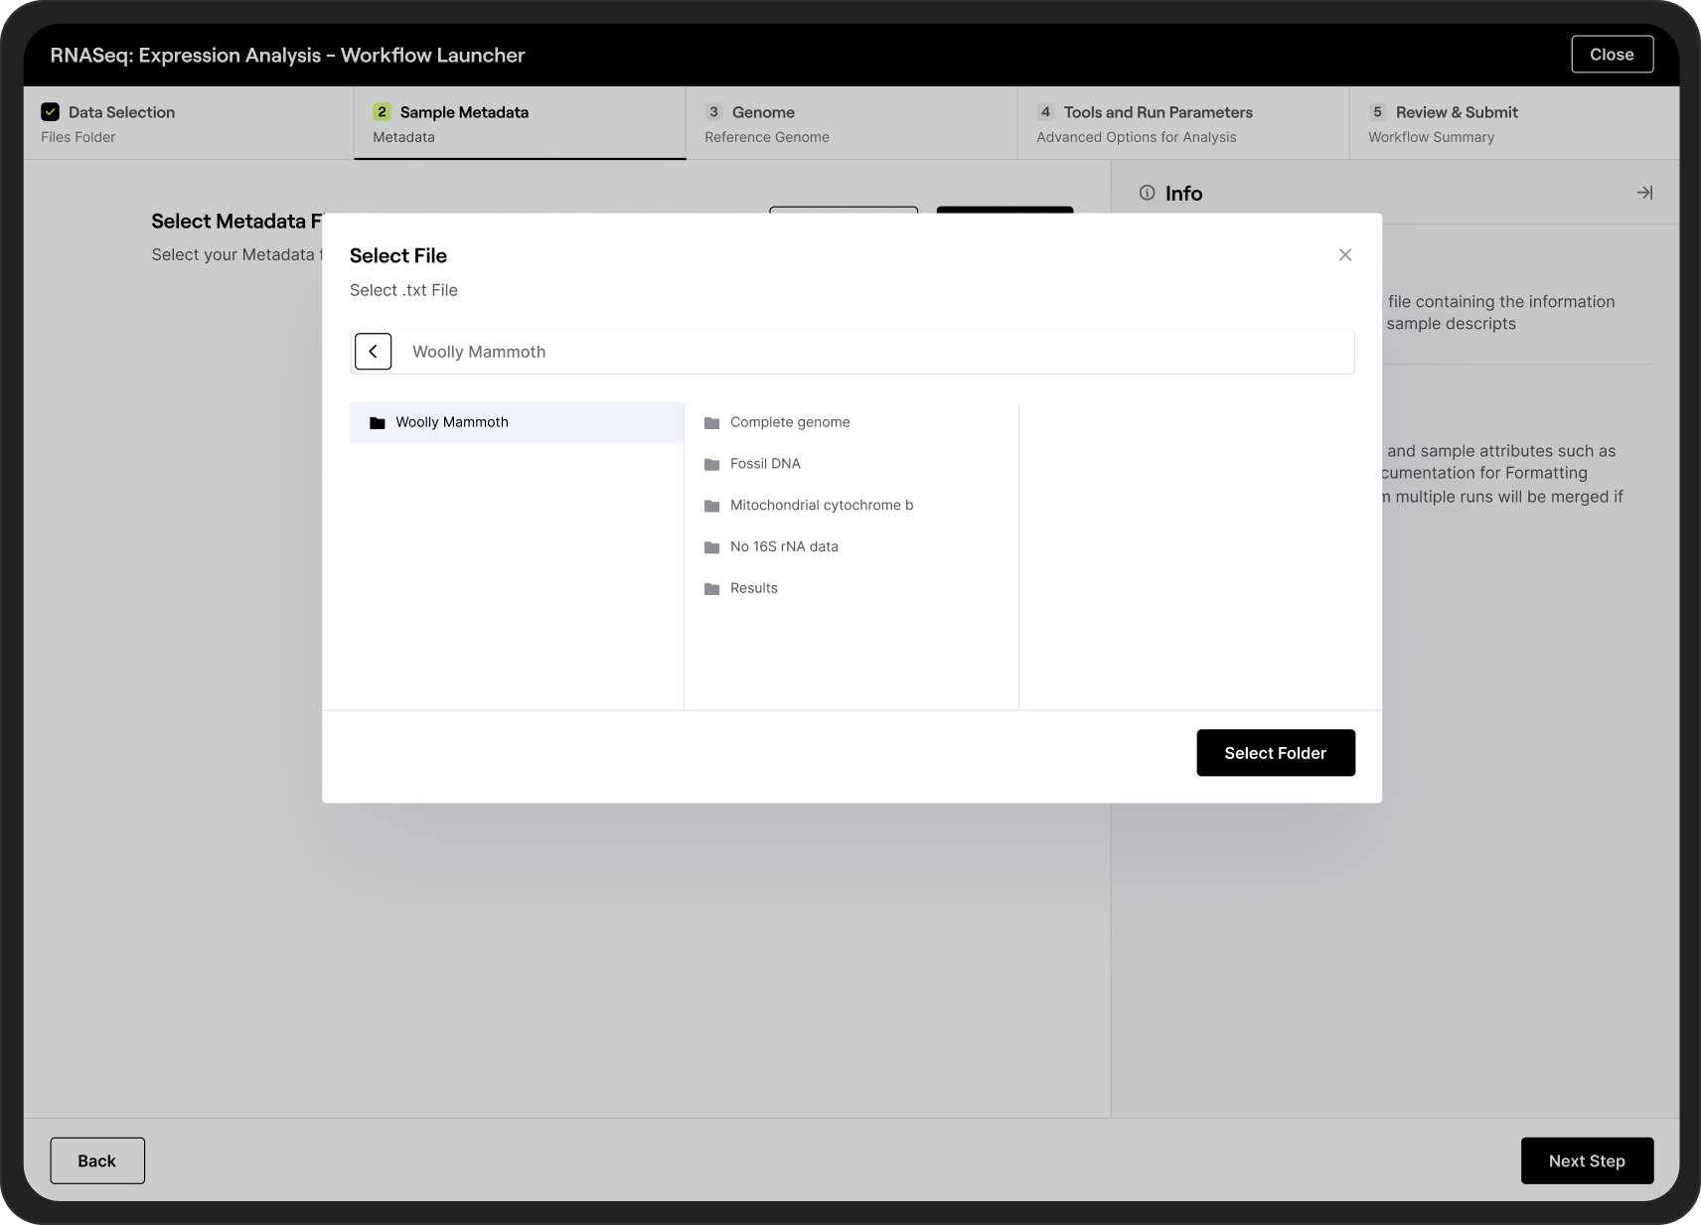
Task: Toggle the Data Selection step checkbox
Action: click(50, 111)
